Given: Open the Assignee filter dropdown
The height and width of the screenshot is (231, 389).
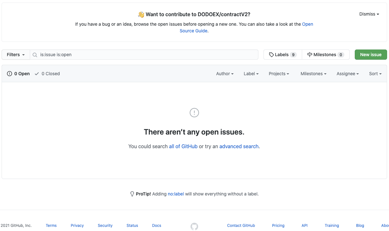Looking at the screenshot, I should (x=348, y=74).
